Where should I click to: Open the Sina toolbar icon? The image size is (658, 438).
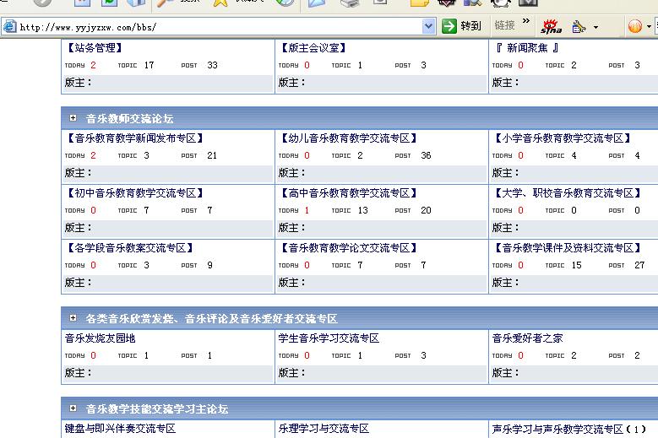[x=551, y=26]
